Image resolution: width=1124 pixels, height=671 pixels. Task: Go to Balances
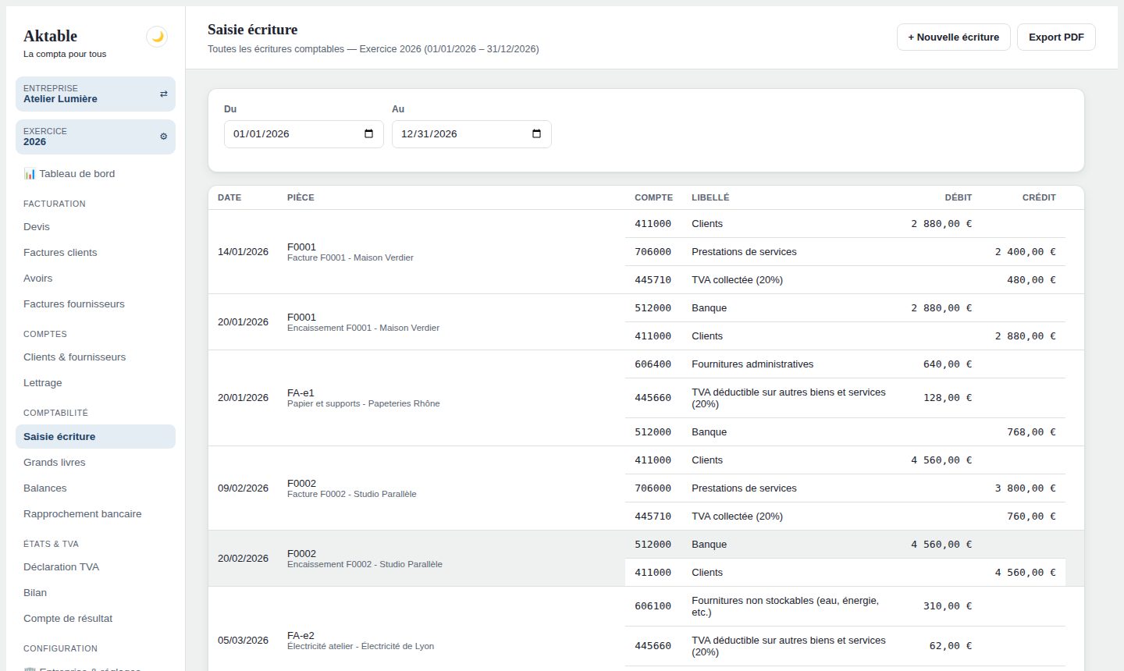[x=95, y=488]
